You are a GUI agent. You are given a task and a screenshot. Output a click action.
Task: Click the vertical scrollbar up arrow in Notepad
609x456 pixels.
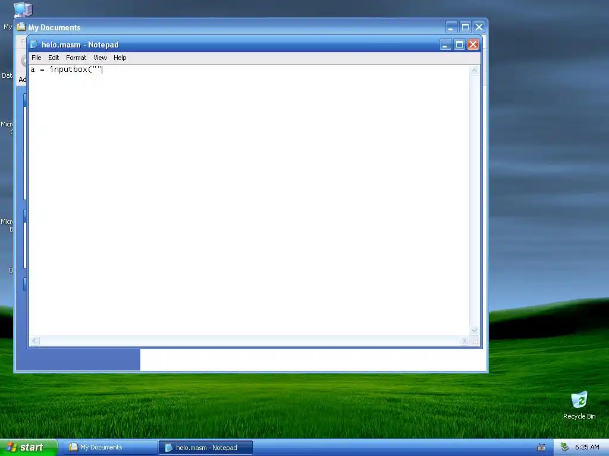pyautogui.click(x=474, y=71)
